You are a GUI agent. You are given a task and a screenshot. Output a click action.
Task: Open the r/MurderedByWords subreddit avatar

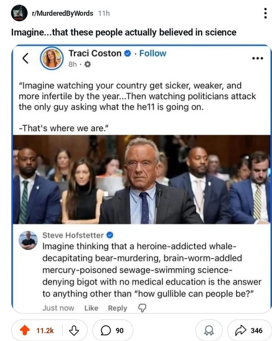coord(19,13)
